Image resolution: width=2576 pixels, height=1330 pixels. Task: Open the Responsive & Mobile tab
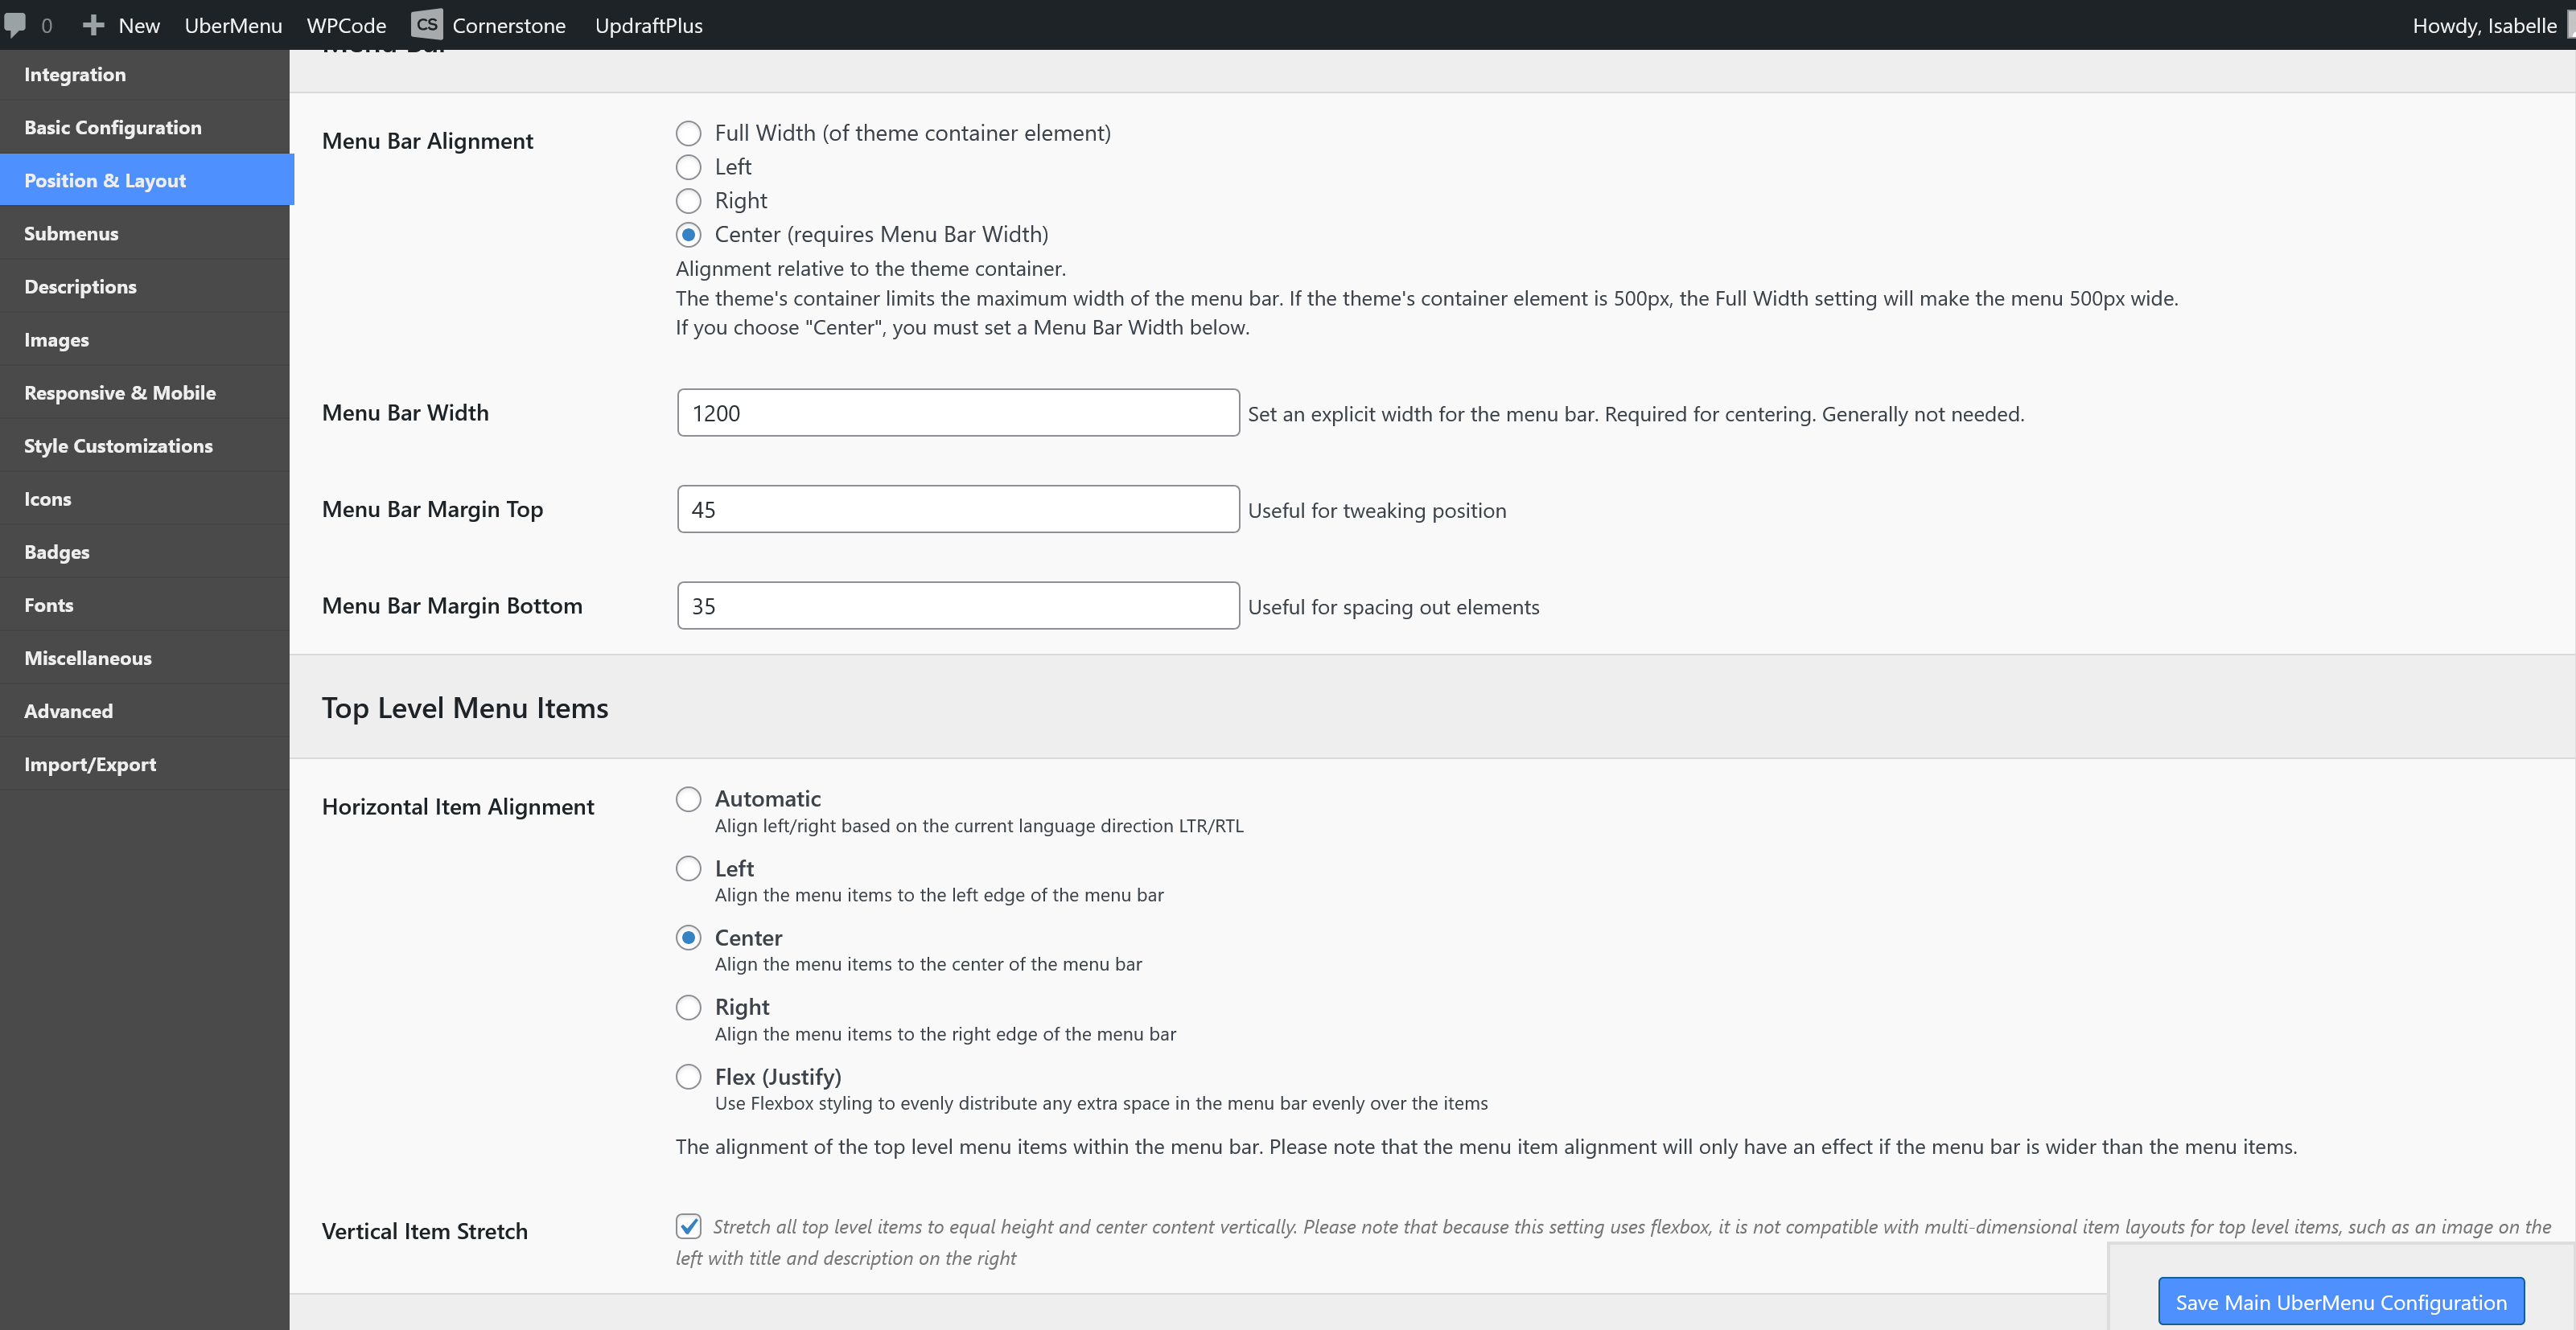tap(145, 392)
